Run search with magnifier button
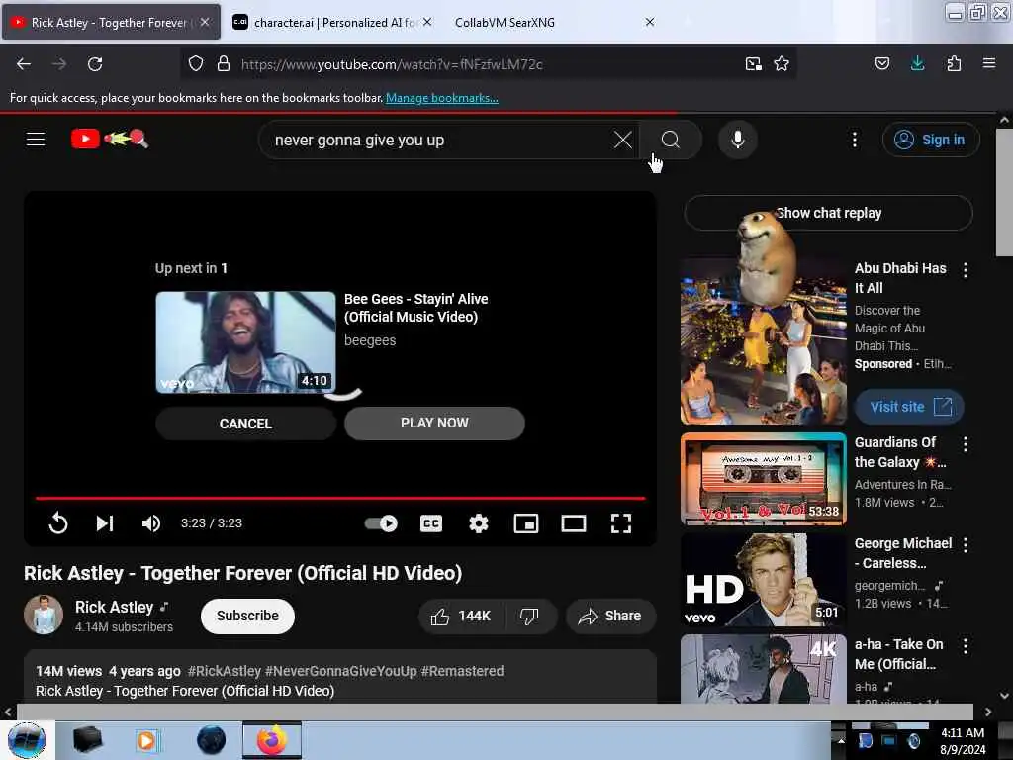The width and height of the screenshot is (1013, 760). click(x=671, y=140)
